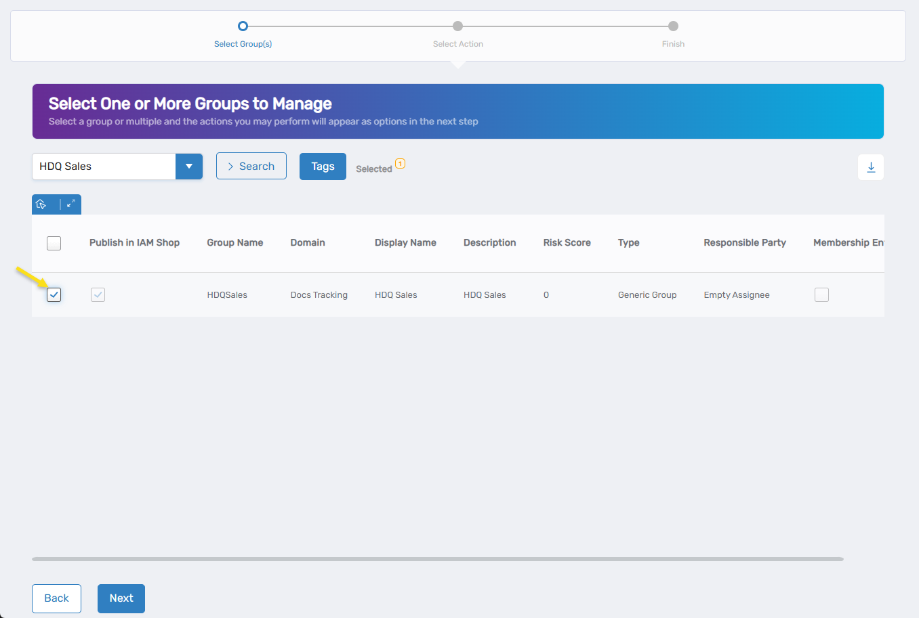Click the Select Action step circle
The image size is (919, 618).
[458, 26]
